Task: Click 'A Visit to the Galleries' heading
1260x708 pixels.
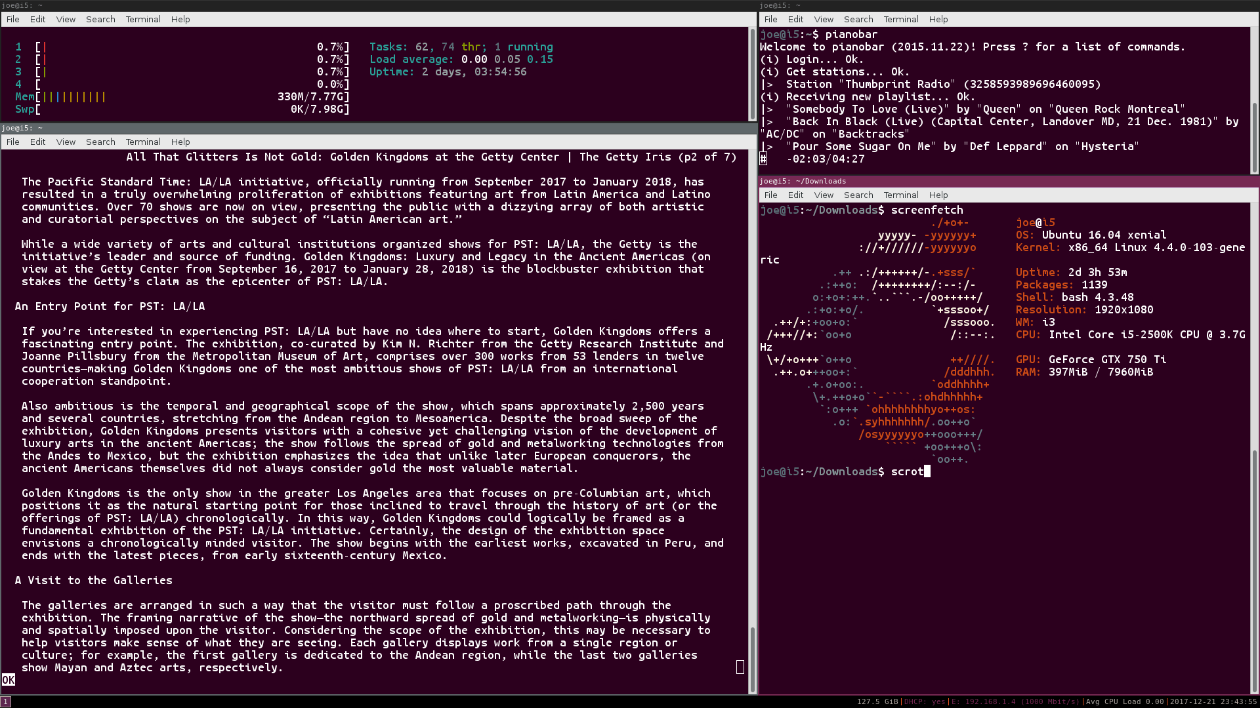Action: (x=94, y=580)
